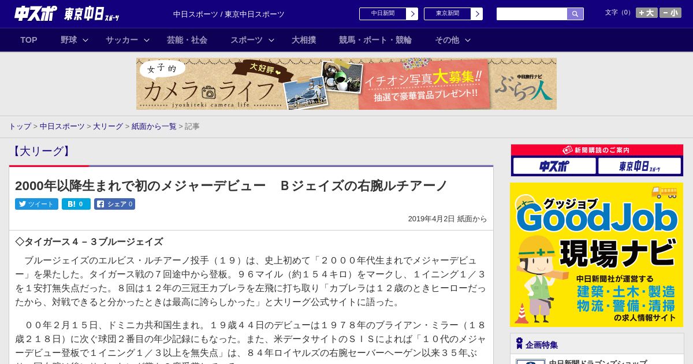The height and width of the screenshot is (364, 693).
Task: Open the GoodJob 現場ナビ advertisement
Action: click(x=597, y=255)
